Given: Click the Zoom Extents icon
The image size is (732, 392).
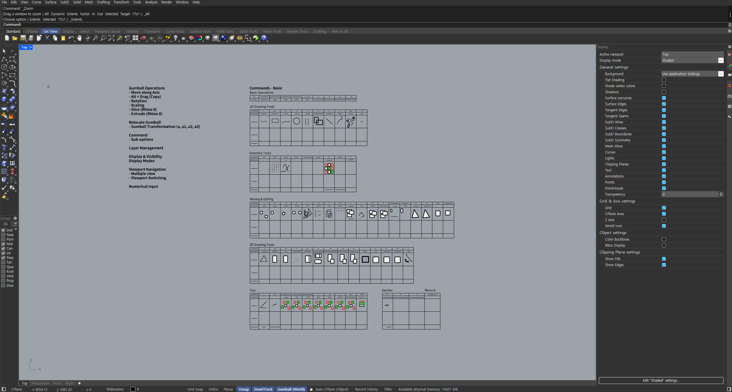Looking at the screenshot, I should [111, 38].
